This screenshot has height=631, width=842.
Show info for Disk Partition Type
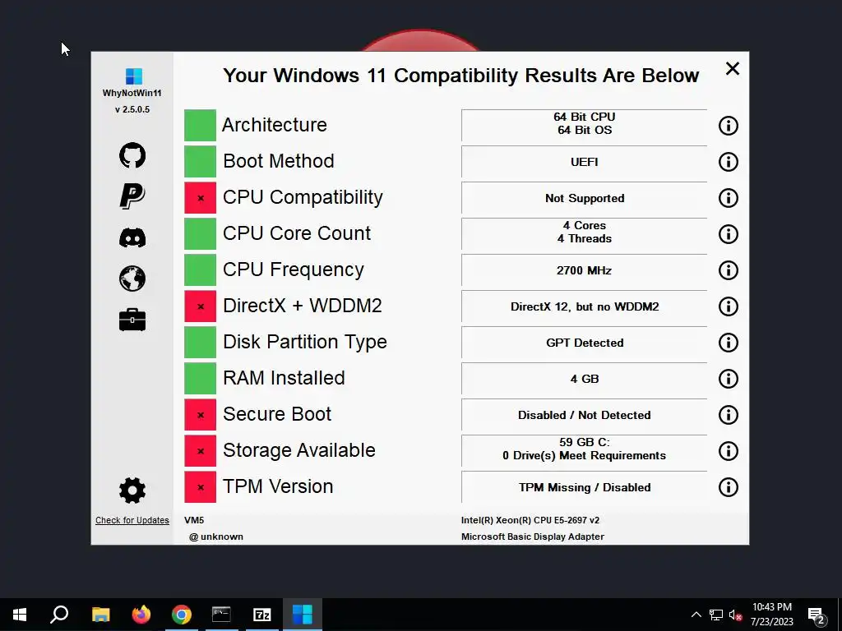(729, 343)
